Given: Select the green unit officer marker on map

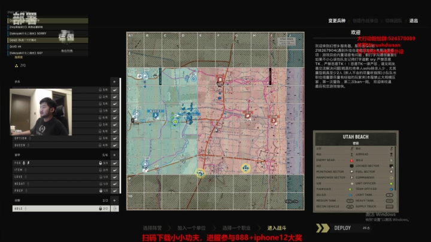Looking at the screenshot, I should 175,121.
